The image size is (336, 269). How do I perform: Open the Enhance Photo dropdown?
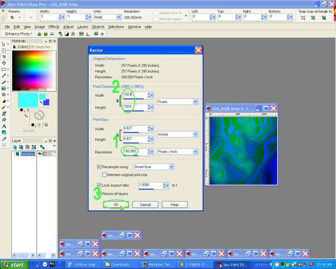pos(19,34)
